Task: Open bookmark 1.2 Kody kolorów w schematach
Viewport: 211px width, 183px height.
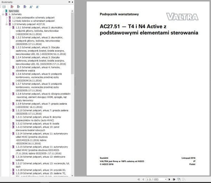Action: tap(33, 21)
